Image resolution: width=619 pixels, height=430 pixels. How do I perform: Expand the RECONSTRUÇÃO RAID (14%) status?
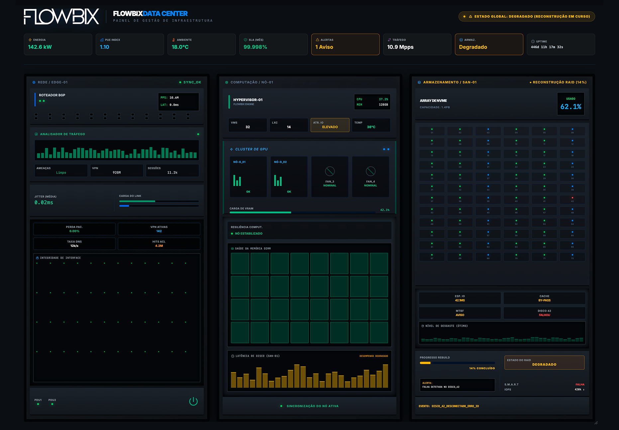pyautogui.click(x=559, y=82)
